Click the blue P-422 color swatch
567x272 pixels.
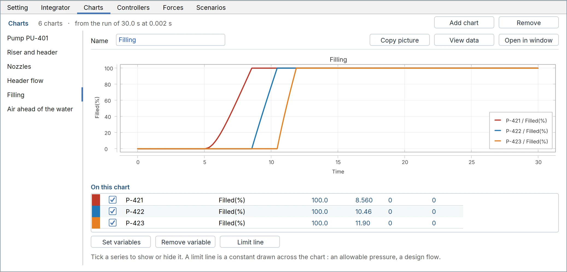(x=96, y=211)
